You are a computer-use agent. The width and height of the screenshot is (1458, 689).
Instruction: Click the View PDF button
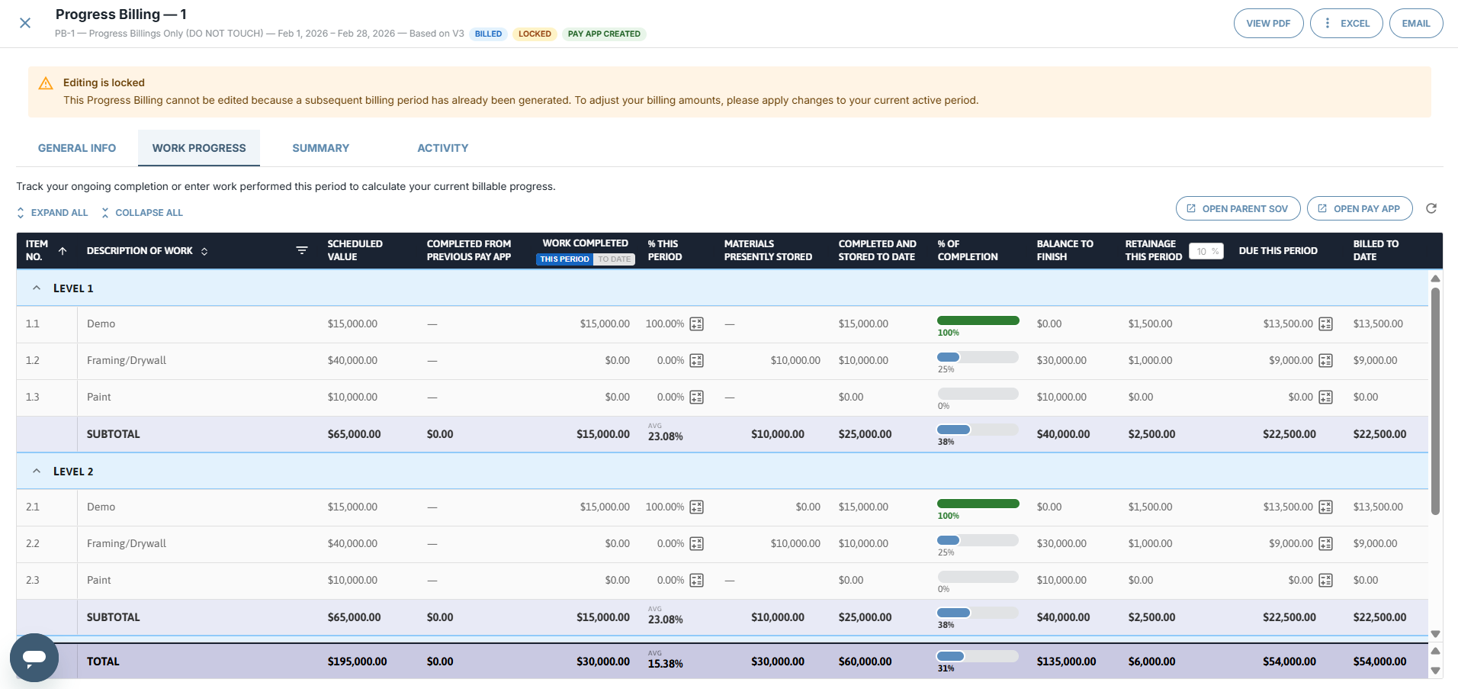pos(1268,23)
